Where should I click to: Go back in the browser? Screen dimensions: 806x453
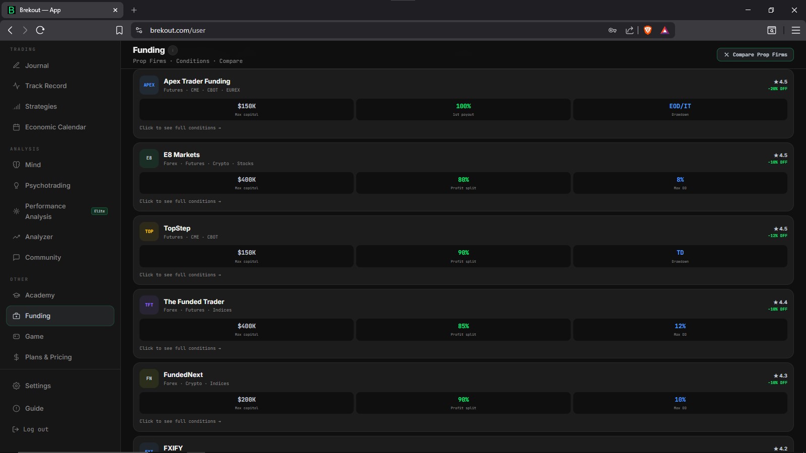[10, 30]
